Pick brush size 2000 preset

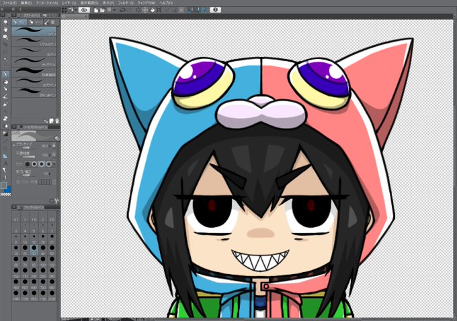(52, 295)
